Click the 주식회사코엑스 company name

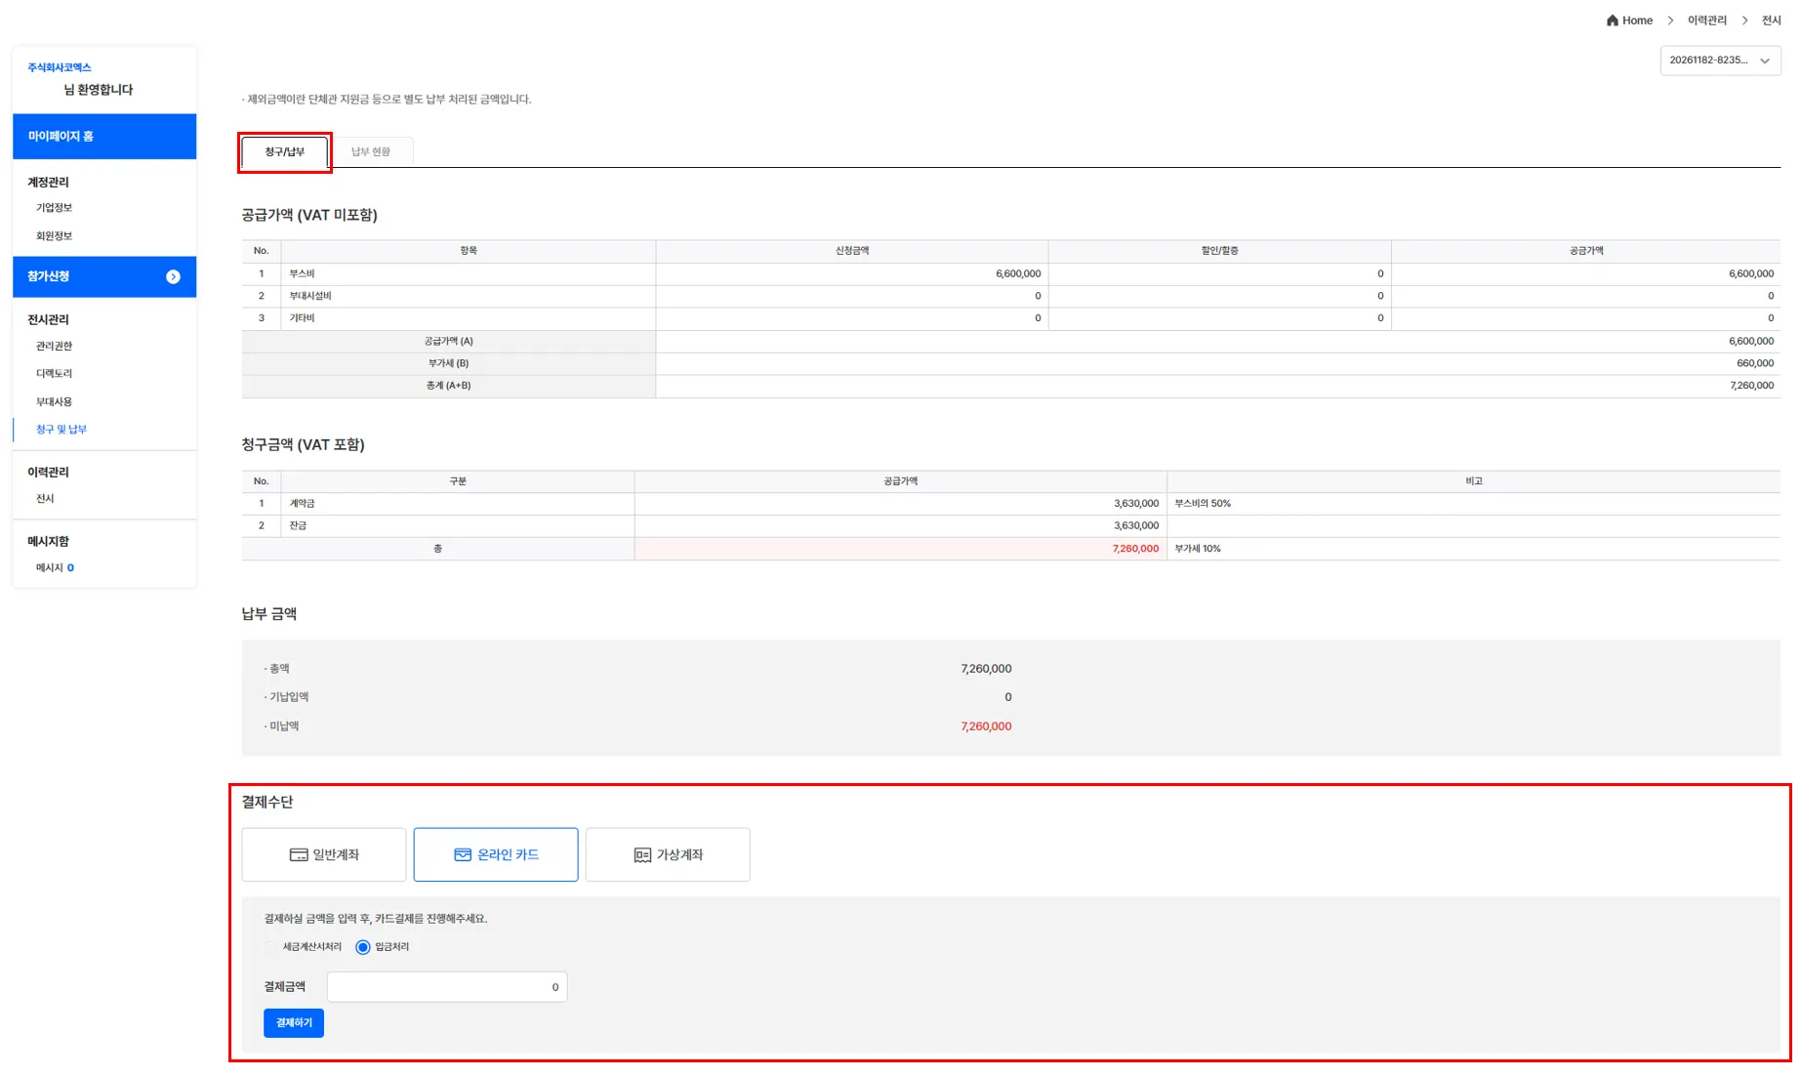[60, 67]
